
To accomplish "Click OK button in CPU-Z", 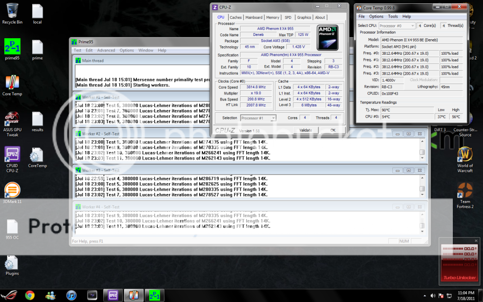I will click(x=333, y=130).
